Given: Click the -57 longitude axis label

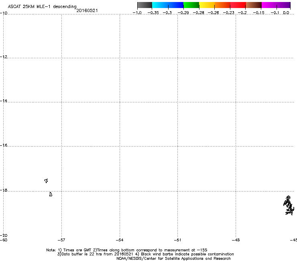Looking at the screenshot, I should point(61,240).
